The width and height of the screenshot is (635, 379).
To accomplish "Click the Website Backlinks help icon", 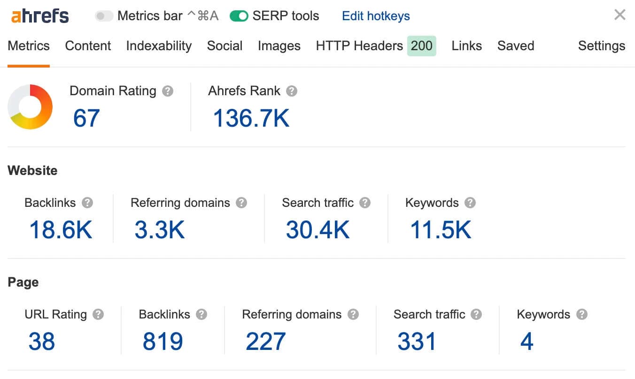I will [x=87, y=203].
